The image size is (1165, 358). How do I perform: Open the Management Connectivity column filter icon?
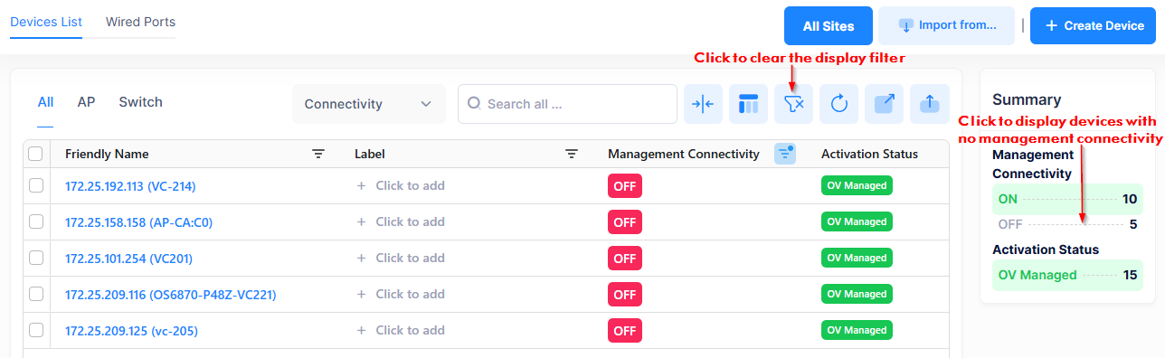pos(785,154)
